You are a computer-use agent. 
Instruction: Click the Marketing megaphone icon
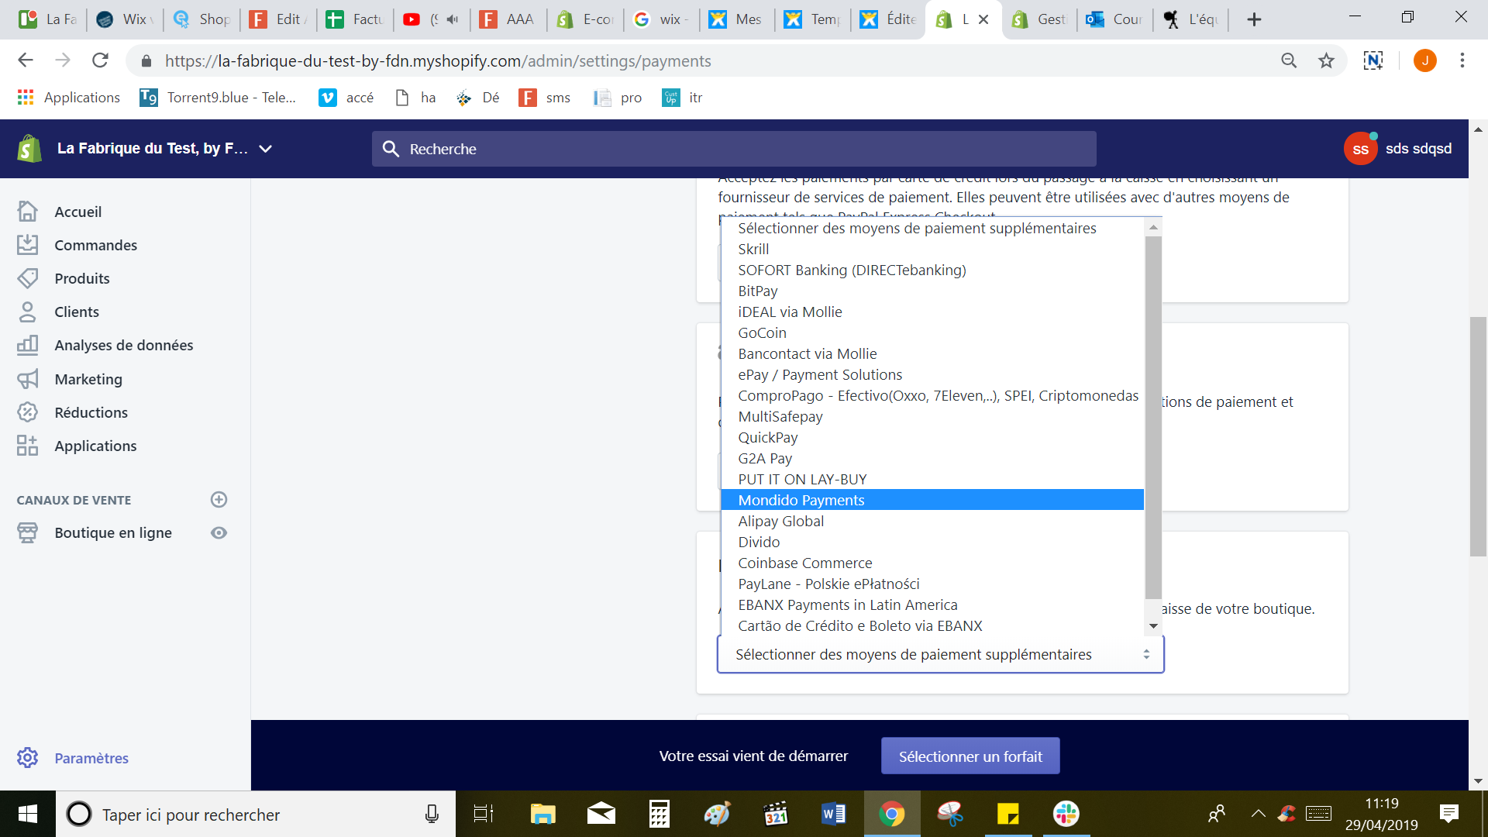(x=27, y=379)
